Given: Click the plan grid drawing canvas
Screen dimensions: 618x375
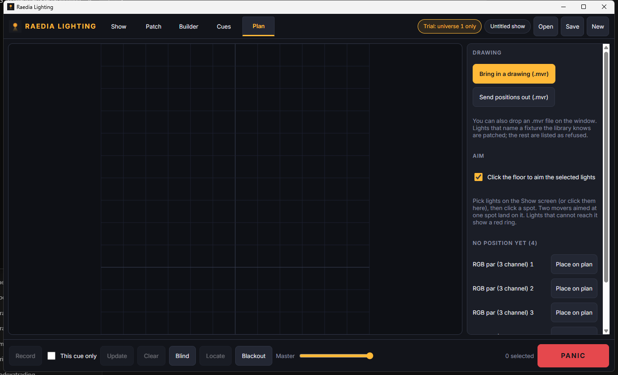Looking at the screenshot, I should pos(235,189).
